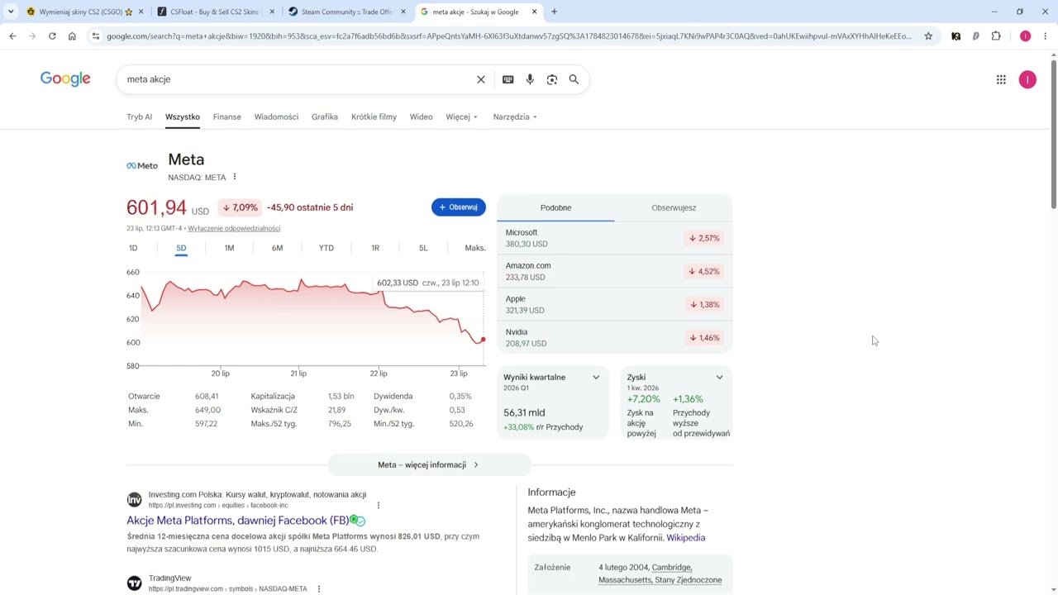Start voice search with microphone icon
Image resolution: width=1058 pixels, height=595 pixels.
[530, 79]
